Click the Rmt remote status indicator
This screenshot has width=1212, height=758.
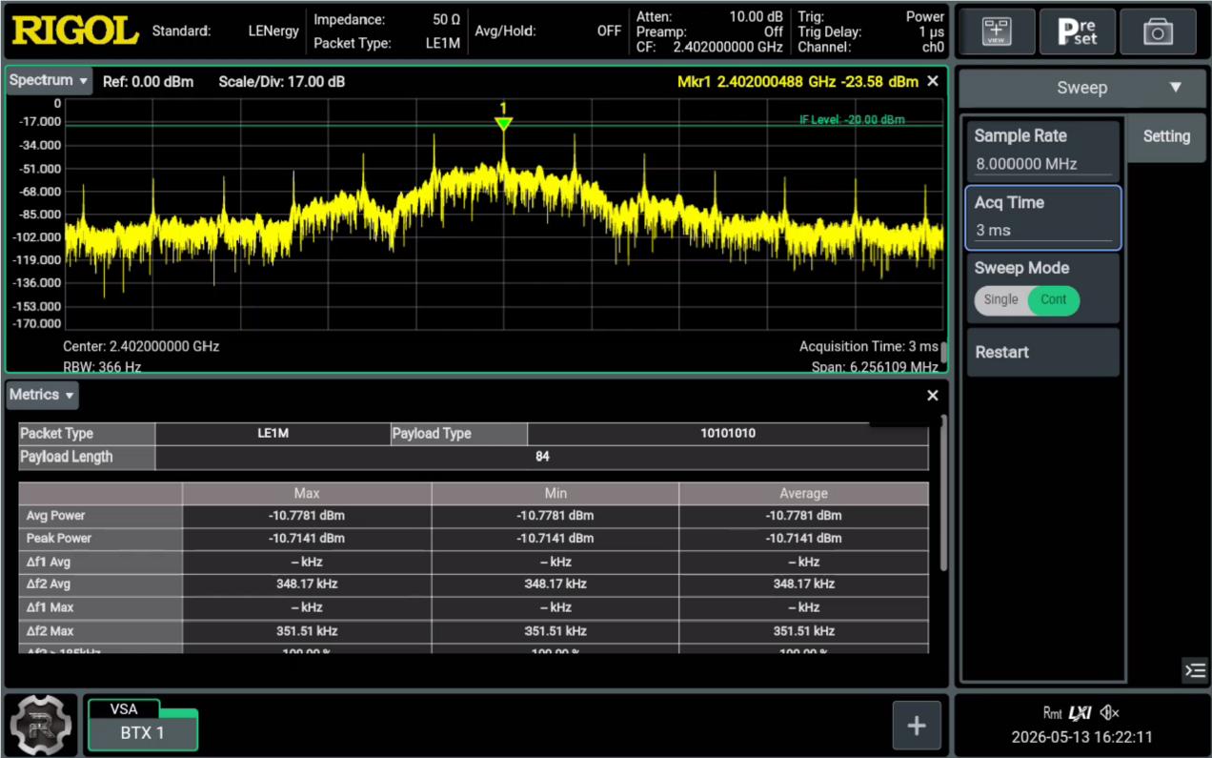click(x=1053, y=712)
